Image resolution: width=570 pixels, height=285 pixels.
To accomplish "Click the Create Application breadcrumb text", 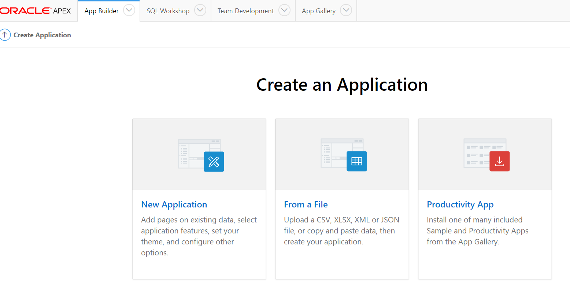I will point(42,35).
